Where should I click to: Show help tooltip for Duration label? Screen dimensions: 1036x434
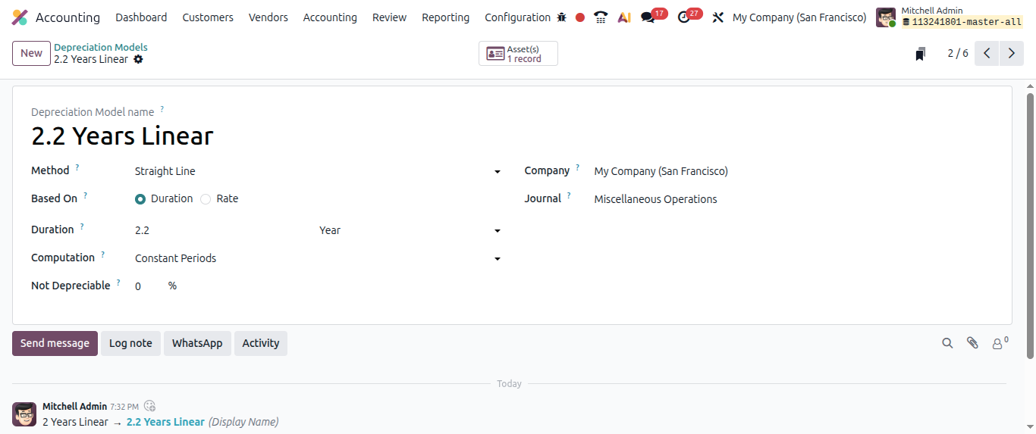pos(81,226)
